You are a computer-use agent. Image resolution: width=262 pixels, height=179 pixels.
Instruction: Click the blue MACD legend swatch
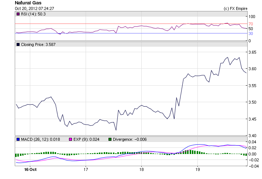[x=18, y=139]
